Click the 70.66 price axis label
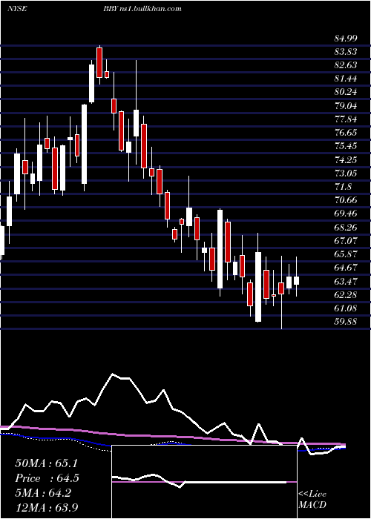This screenshot has height=519, width=371. (x=346, y=200)
